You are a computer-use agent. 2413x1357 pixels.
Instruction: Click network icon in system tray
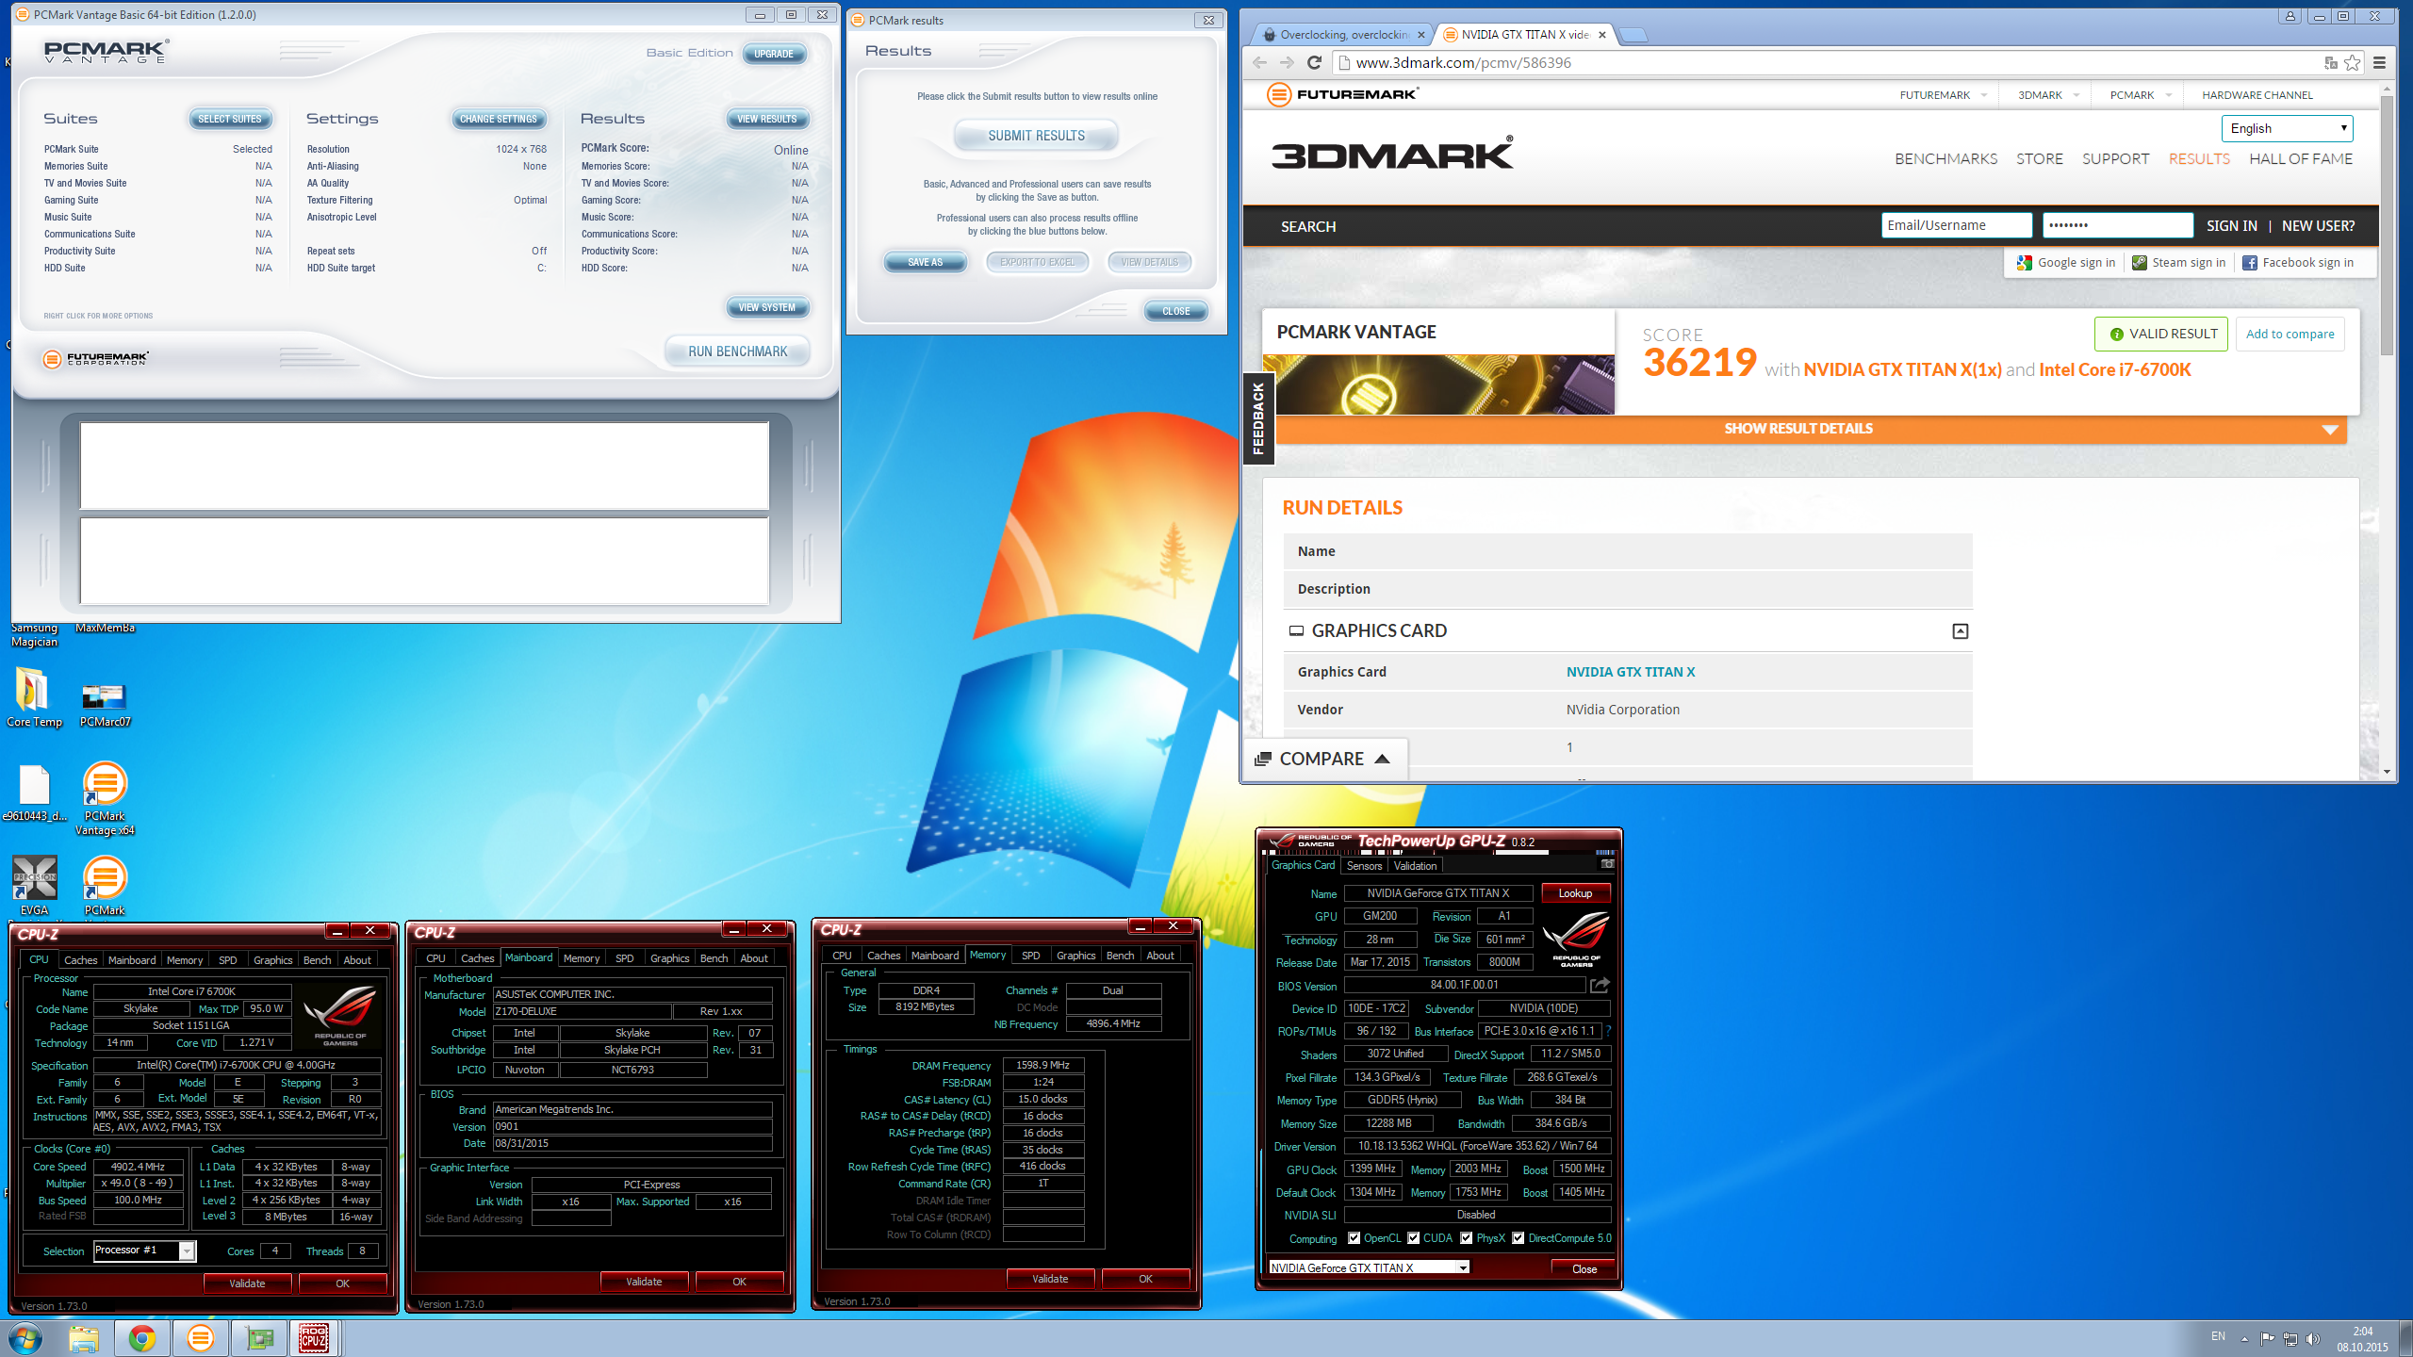2290,1339
